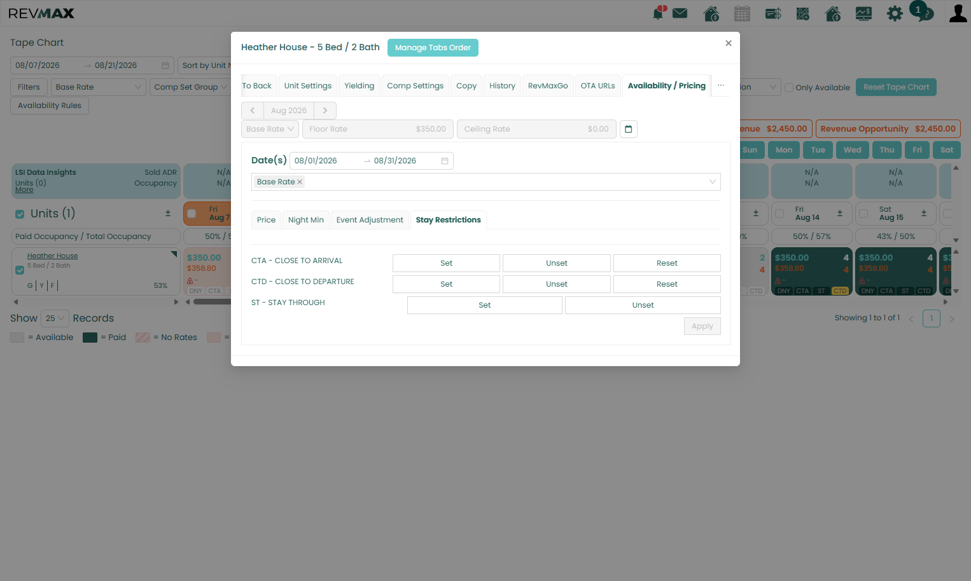Click Reset for CTD - Close to Departure
971x581 pixels.
(667, 284)
